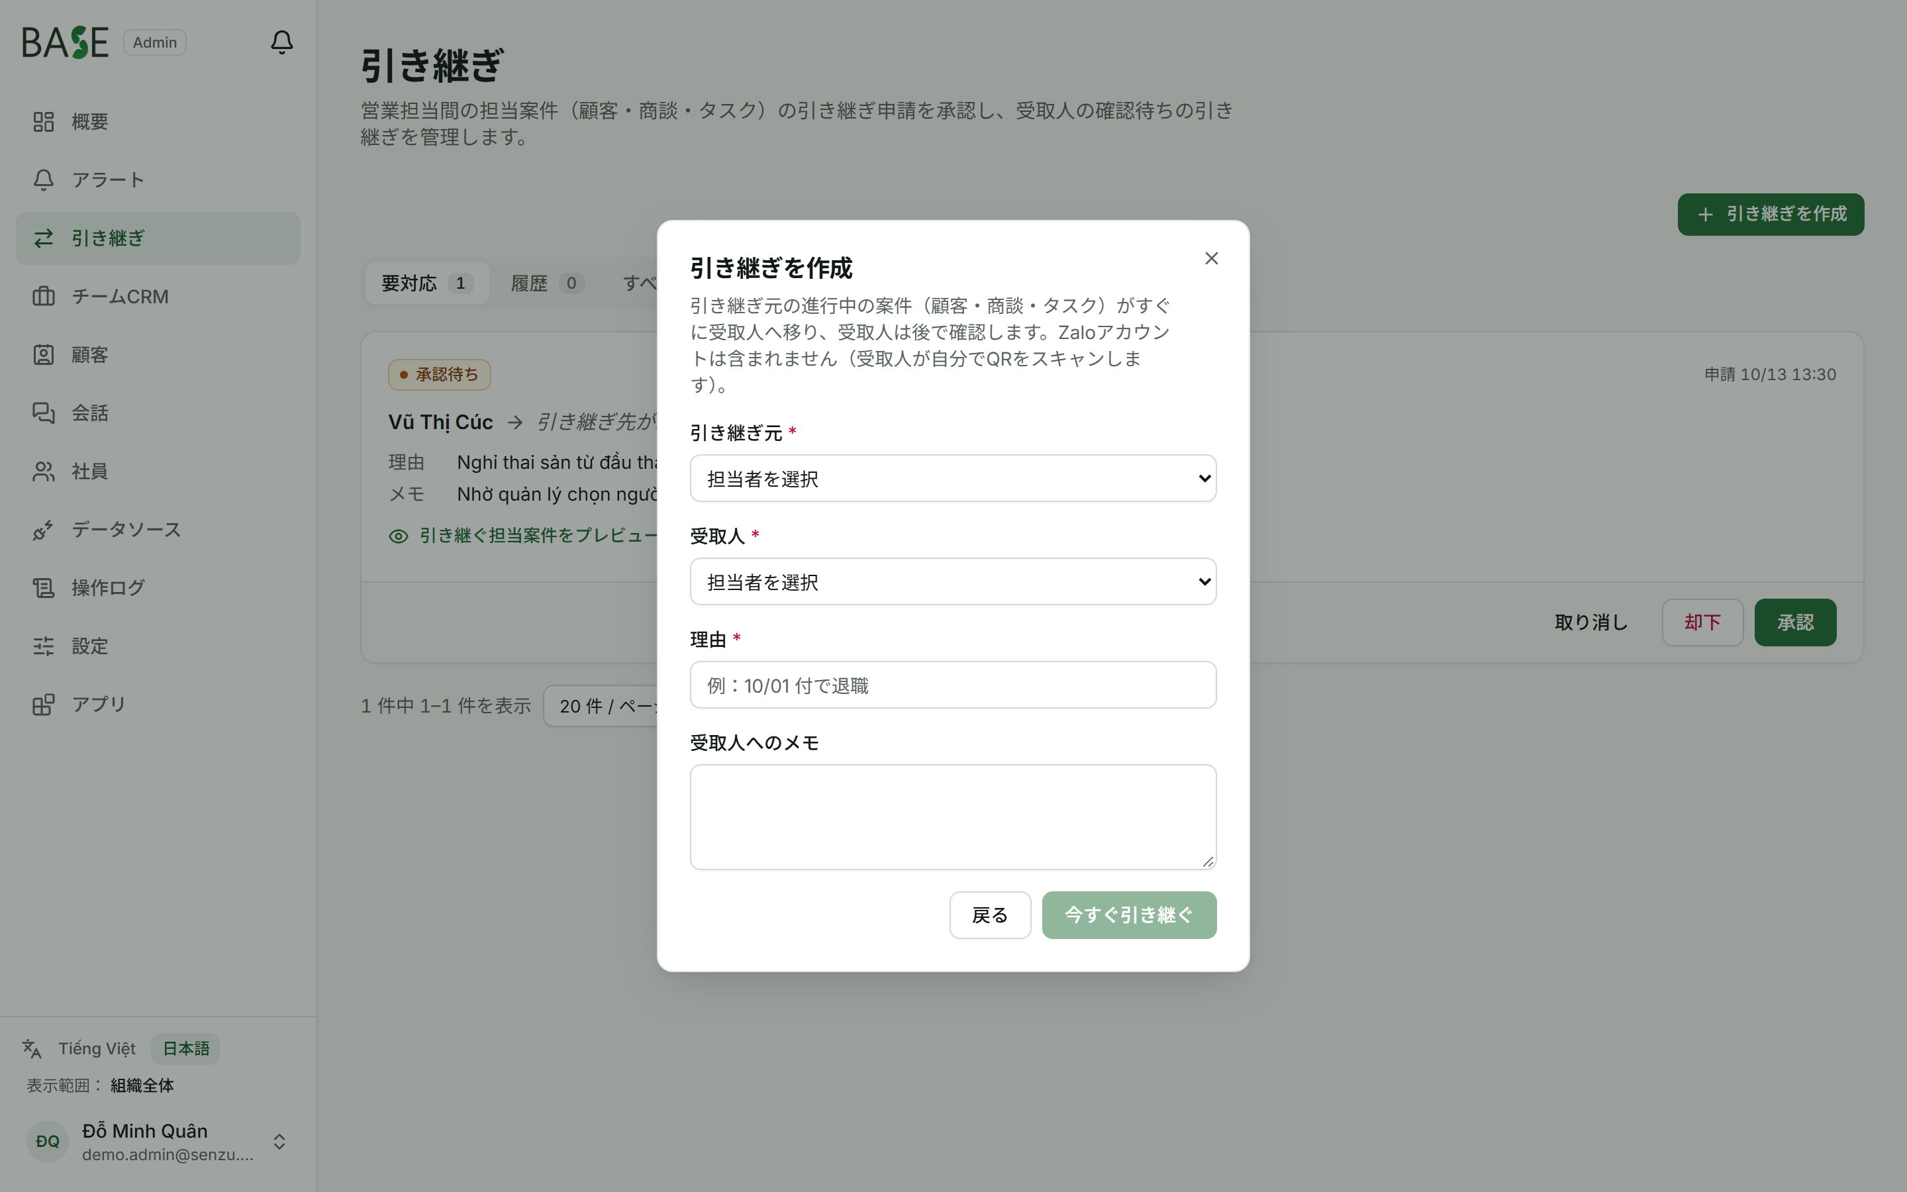Click the BASE logo
The image size is (1907, 1192).
pos(65,42)
